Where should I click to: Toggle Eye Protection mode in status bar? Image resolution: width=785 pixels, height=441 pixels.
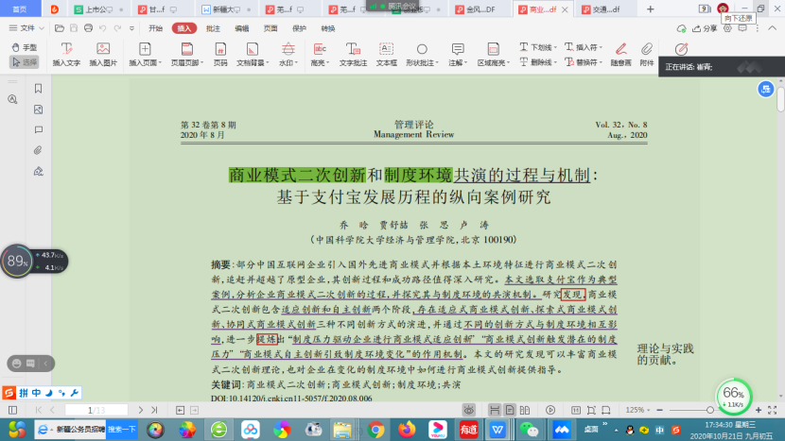point(468,410)
